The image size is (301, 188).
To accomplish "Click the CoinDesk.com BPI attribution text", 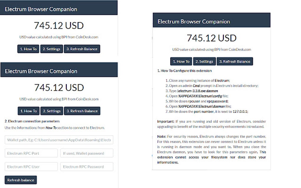I will [x=59, y=37].
